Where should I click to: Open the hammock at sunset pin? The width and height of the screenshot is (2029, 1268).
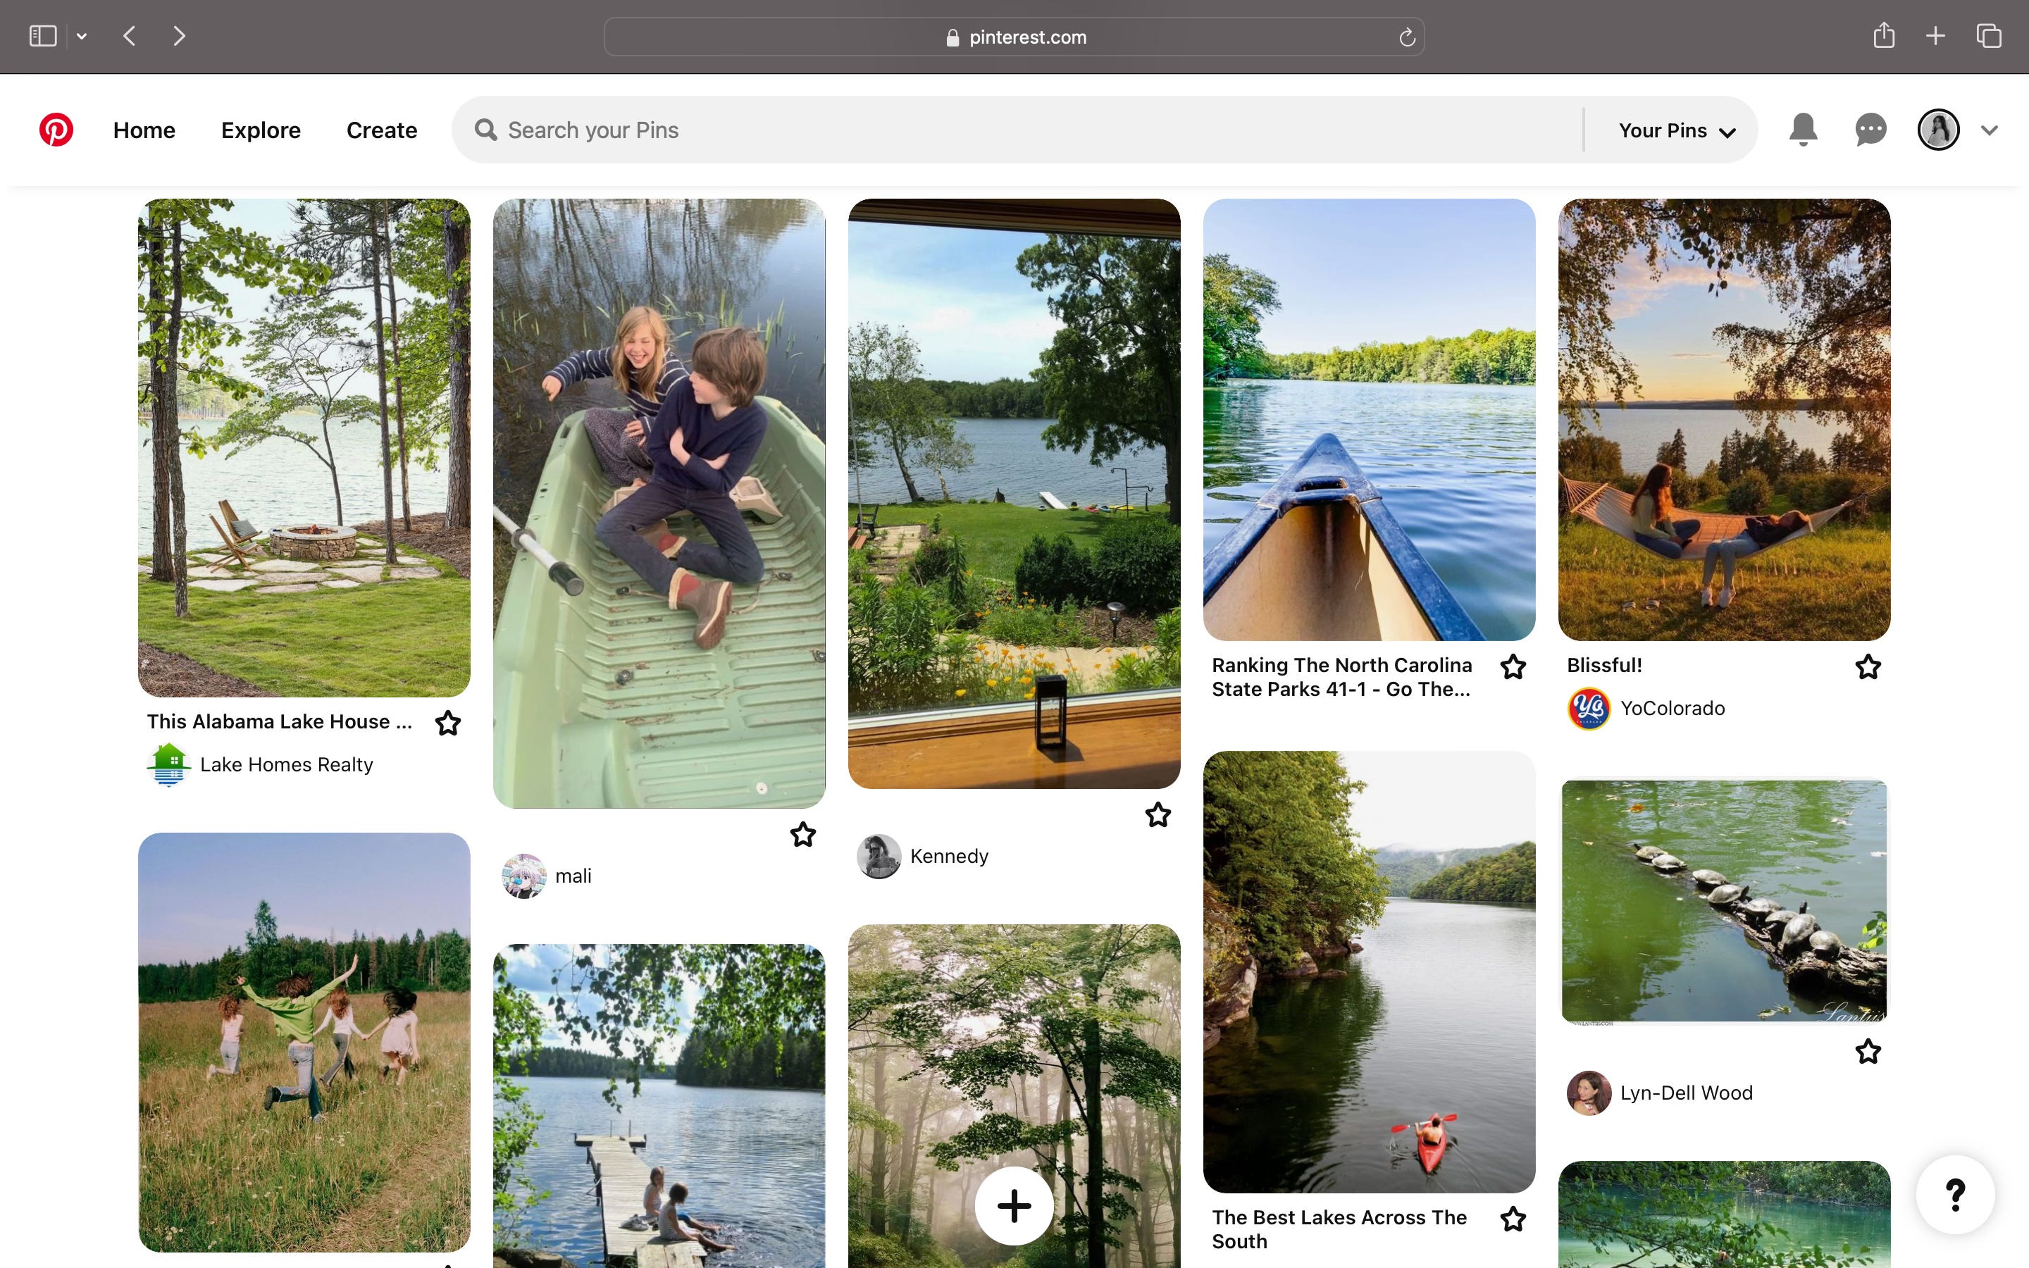1725,419
